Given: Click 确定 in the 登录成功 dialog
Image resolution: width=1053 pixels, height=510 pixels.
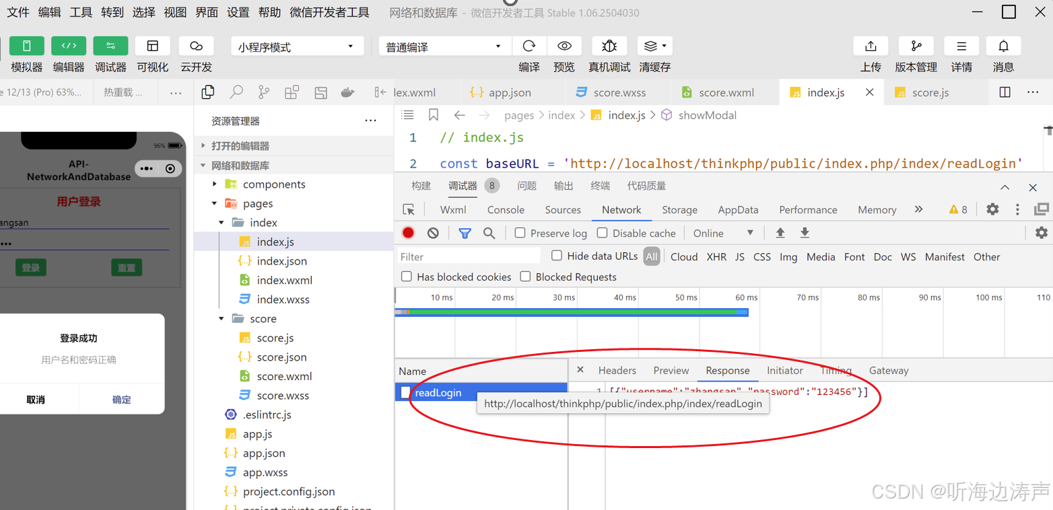Looking at the screenshot, I should click(121, 400).
